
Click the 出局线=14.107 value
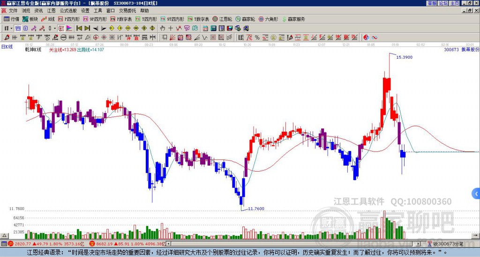point(90,49)
